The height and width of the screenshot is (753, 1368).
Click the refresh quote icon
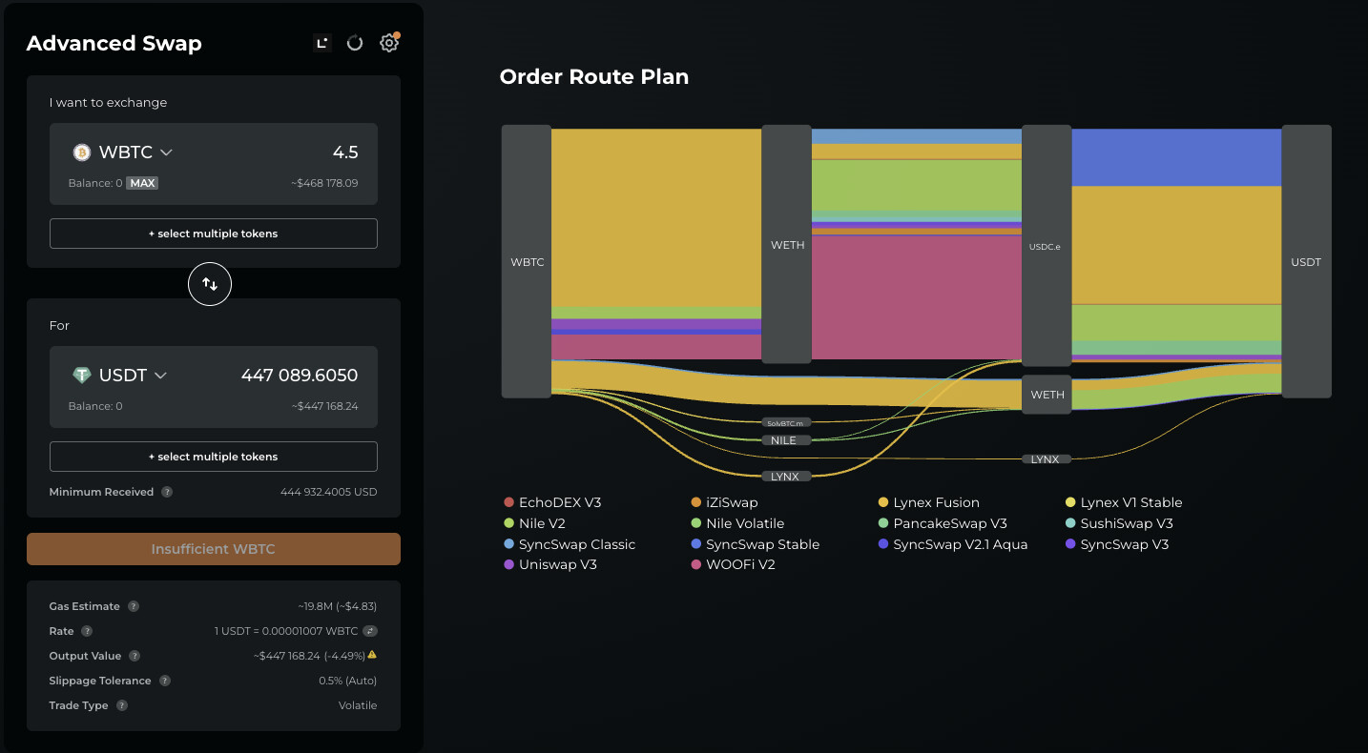point(355,43)
